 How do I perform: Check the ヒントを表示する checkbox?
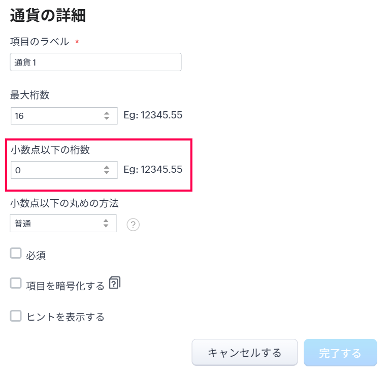(16, 316)
